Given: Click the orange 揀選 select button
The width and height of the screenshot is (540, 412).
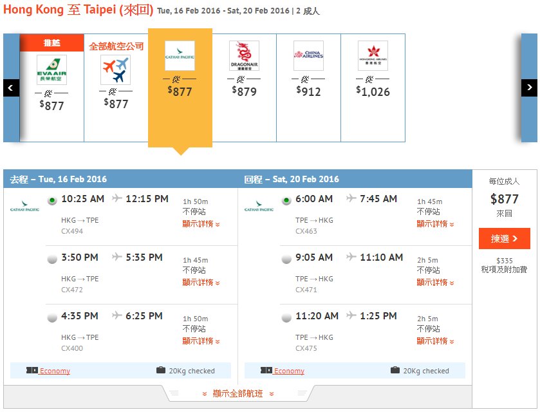Looking at the screenshot, I should 504,238.
